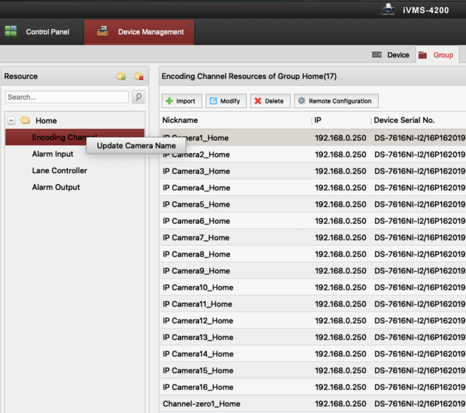
Task: Open Remote Configuration
Action: pos(336,101)
